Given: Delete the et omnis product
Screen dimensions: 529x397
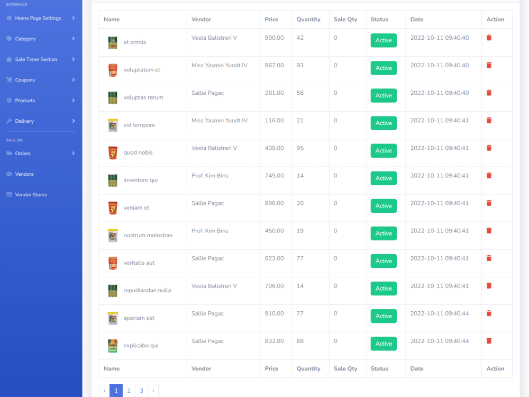Looking at the screenshot, I should coord(489,38).
